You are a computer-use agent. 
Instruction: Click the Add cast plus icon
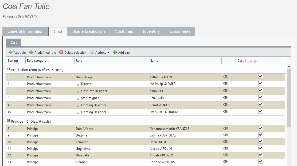pyautogui.click(x=115, y=52)
